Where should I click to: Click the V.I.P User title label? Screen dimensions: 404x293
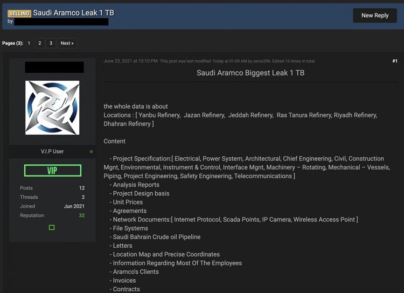click(52, 152)
